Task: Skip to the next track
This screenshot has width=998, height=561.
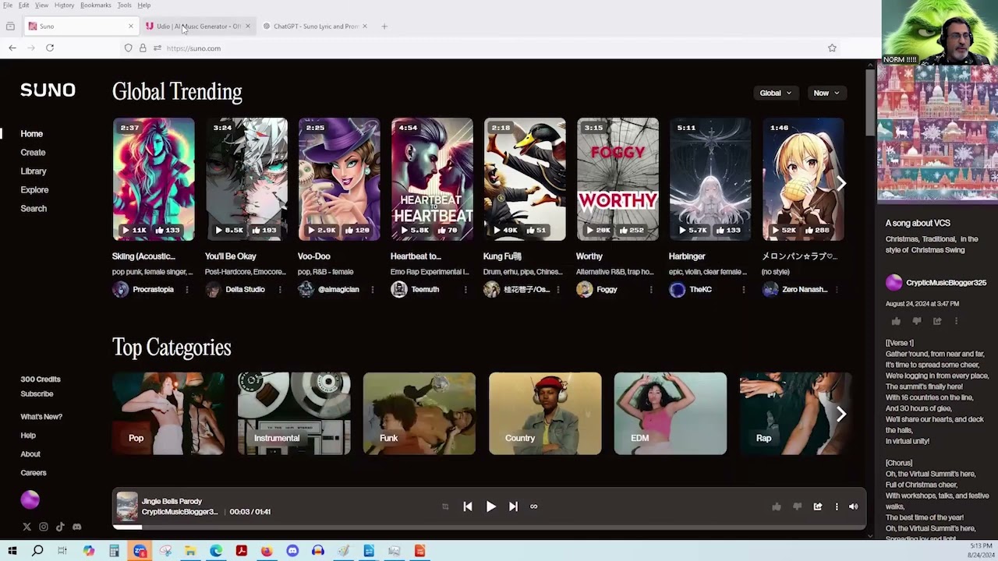Action: pos(513,506)
